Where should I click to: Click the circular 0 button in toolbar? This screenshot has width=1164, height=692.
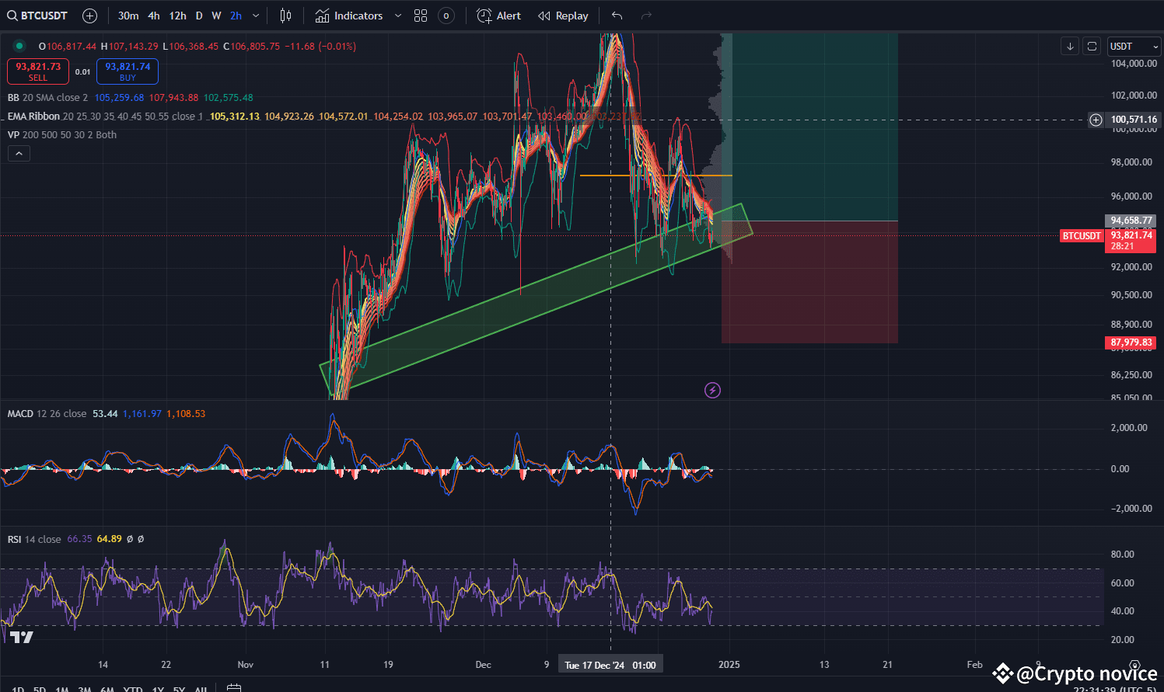(x=446, y=16)
